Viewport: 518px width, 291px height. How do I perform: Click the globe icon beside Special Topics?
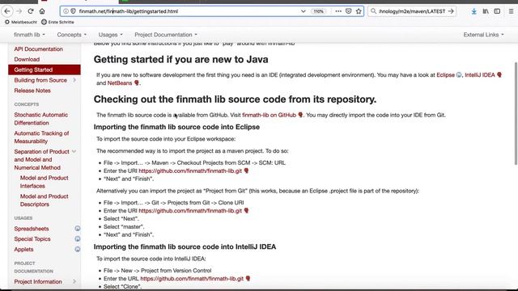click(x=78, y=239)
